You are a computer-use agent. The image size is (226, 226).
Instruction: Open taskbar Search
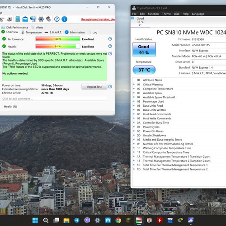[x=46, y=221]
